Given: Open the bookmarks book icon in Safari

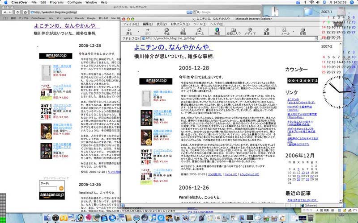Looking at the screenshot, I should (6, 18).
